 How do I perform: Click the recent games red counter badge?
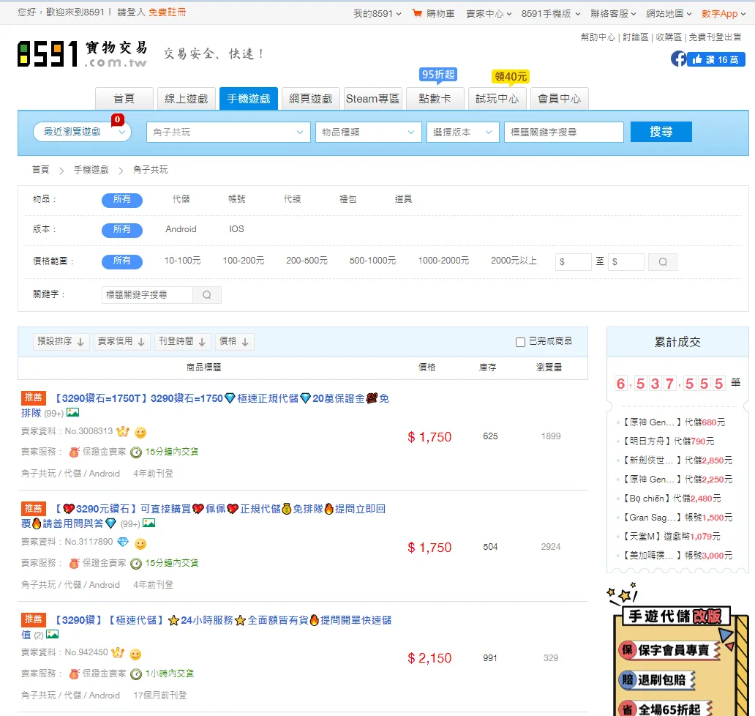(118, 119)
